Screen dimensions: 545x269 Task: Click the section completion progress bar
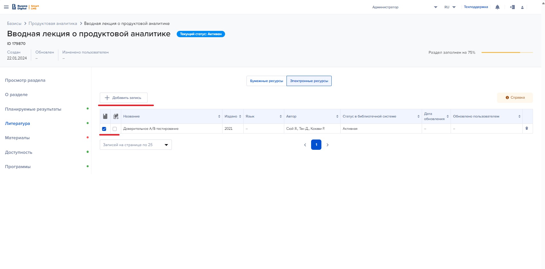507,53
